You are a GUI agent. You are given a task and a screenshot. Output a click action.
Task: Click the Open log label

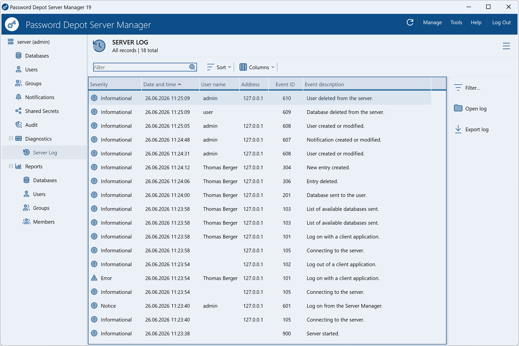(476, 109)
